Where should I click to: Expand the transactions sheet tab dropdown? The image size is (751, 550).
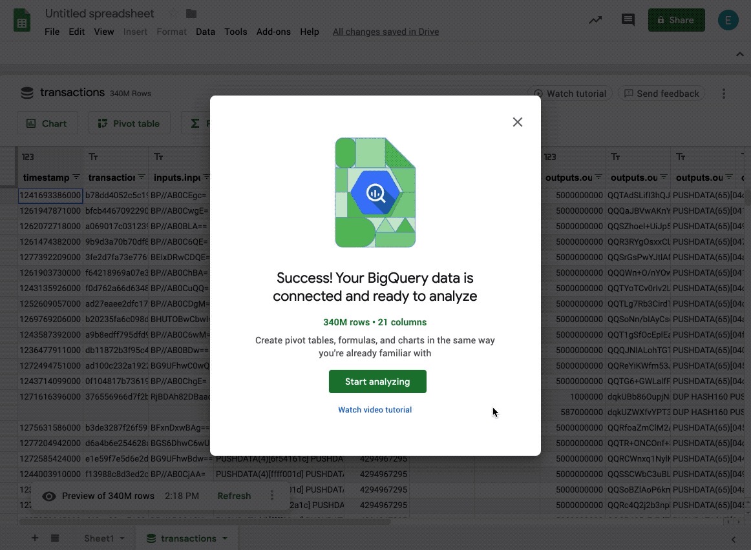[225, 538]
